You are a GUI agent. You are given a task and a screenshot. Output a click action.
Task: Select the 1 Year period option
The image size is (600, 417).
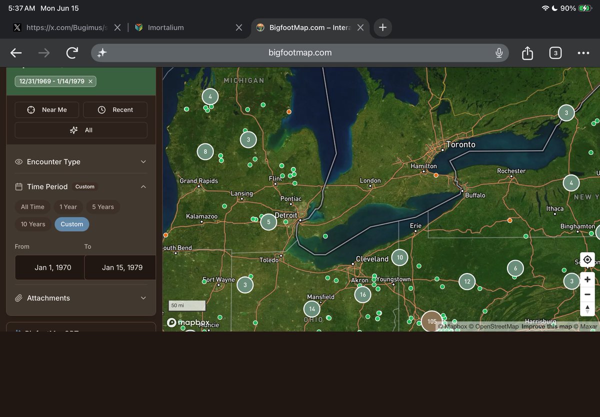click(x=68, y=207)
